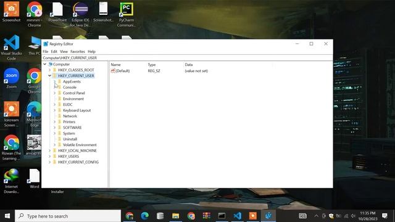The image size is (395, 222).
Task: Switch to the Command Prompt taskbar window
Action: coord(222,216)
